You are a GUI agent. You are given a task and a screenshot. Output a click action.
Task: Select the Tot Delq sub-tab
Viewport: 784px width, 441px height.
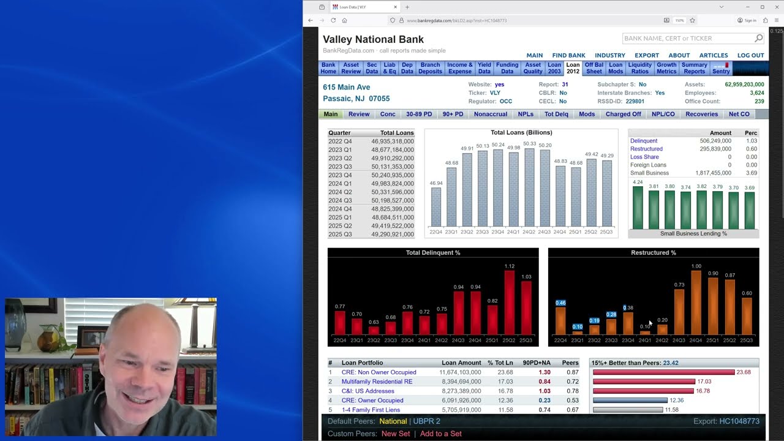tap(556, 114)
